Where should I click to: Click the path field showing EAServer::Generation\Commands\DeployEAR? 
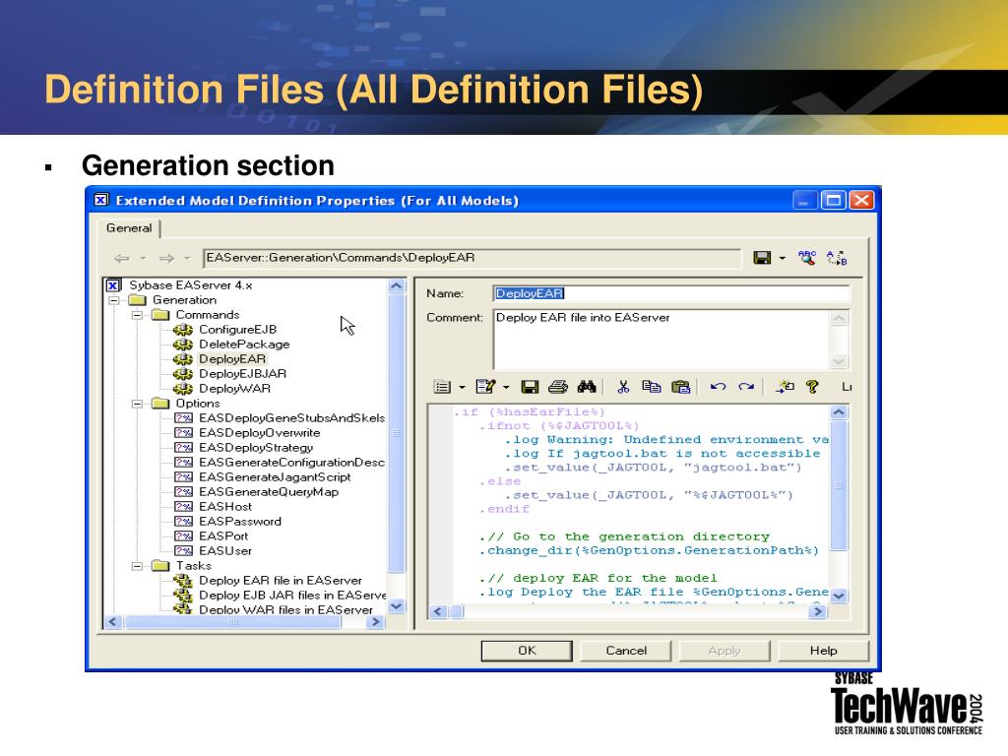tap(472, 258)
